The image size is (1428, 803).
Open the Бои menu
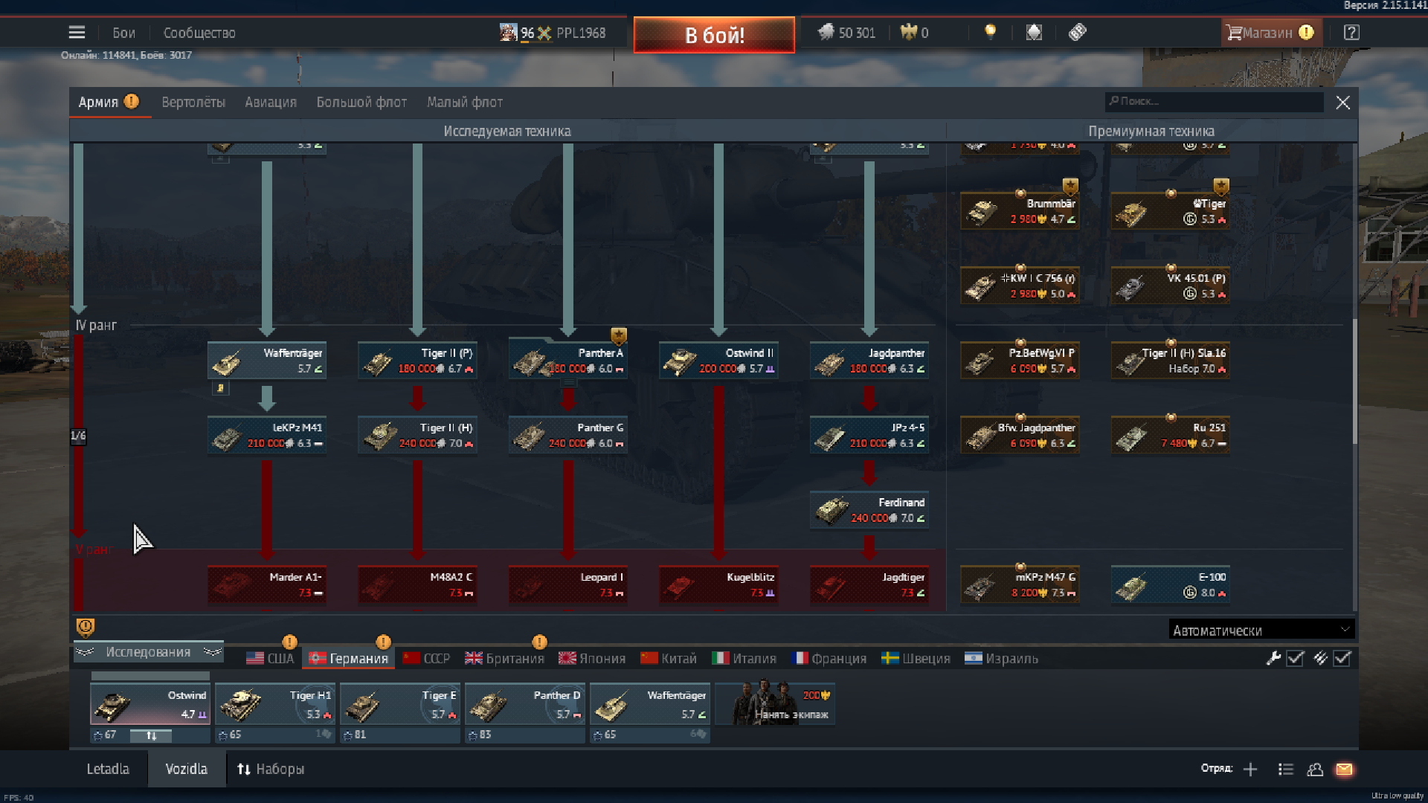point(123,33)
